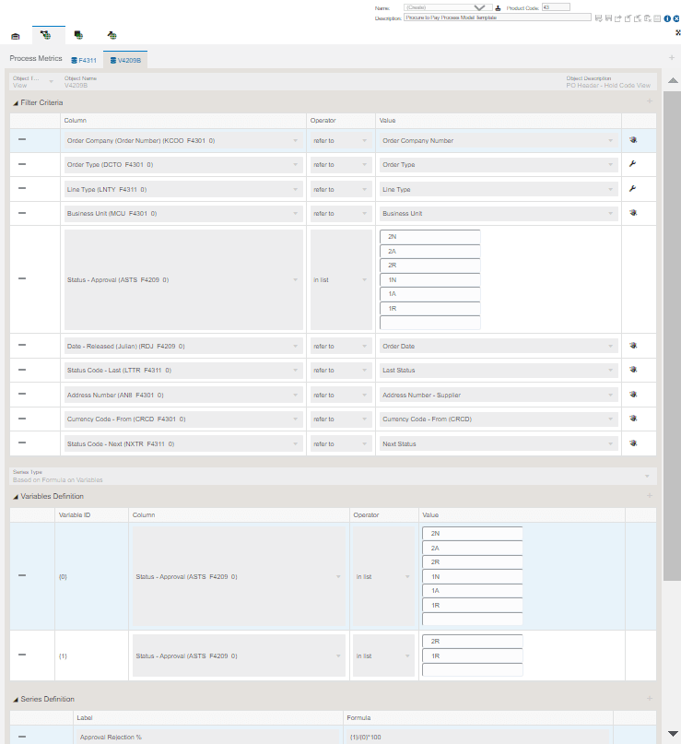Open the Line Type value dropdown
The width and height of the screenshot is (681, 744).
(x=499, y=189)
